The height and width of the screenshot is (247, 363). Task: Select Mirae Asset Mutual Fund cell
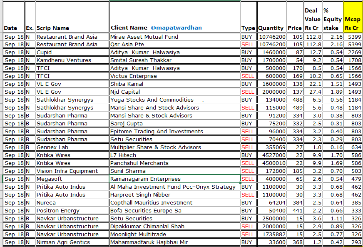[x=175, y=37]
